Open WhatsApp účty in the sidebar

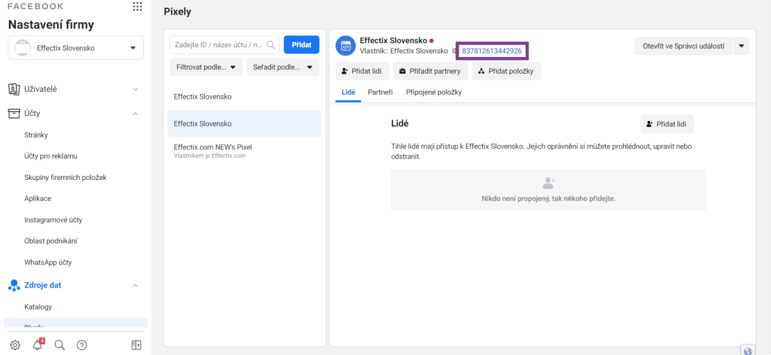point(48,263)
